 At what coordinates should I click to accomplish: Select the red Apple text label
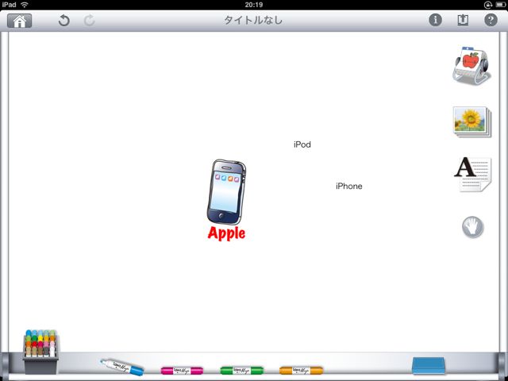[226, 233]
